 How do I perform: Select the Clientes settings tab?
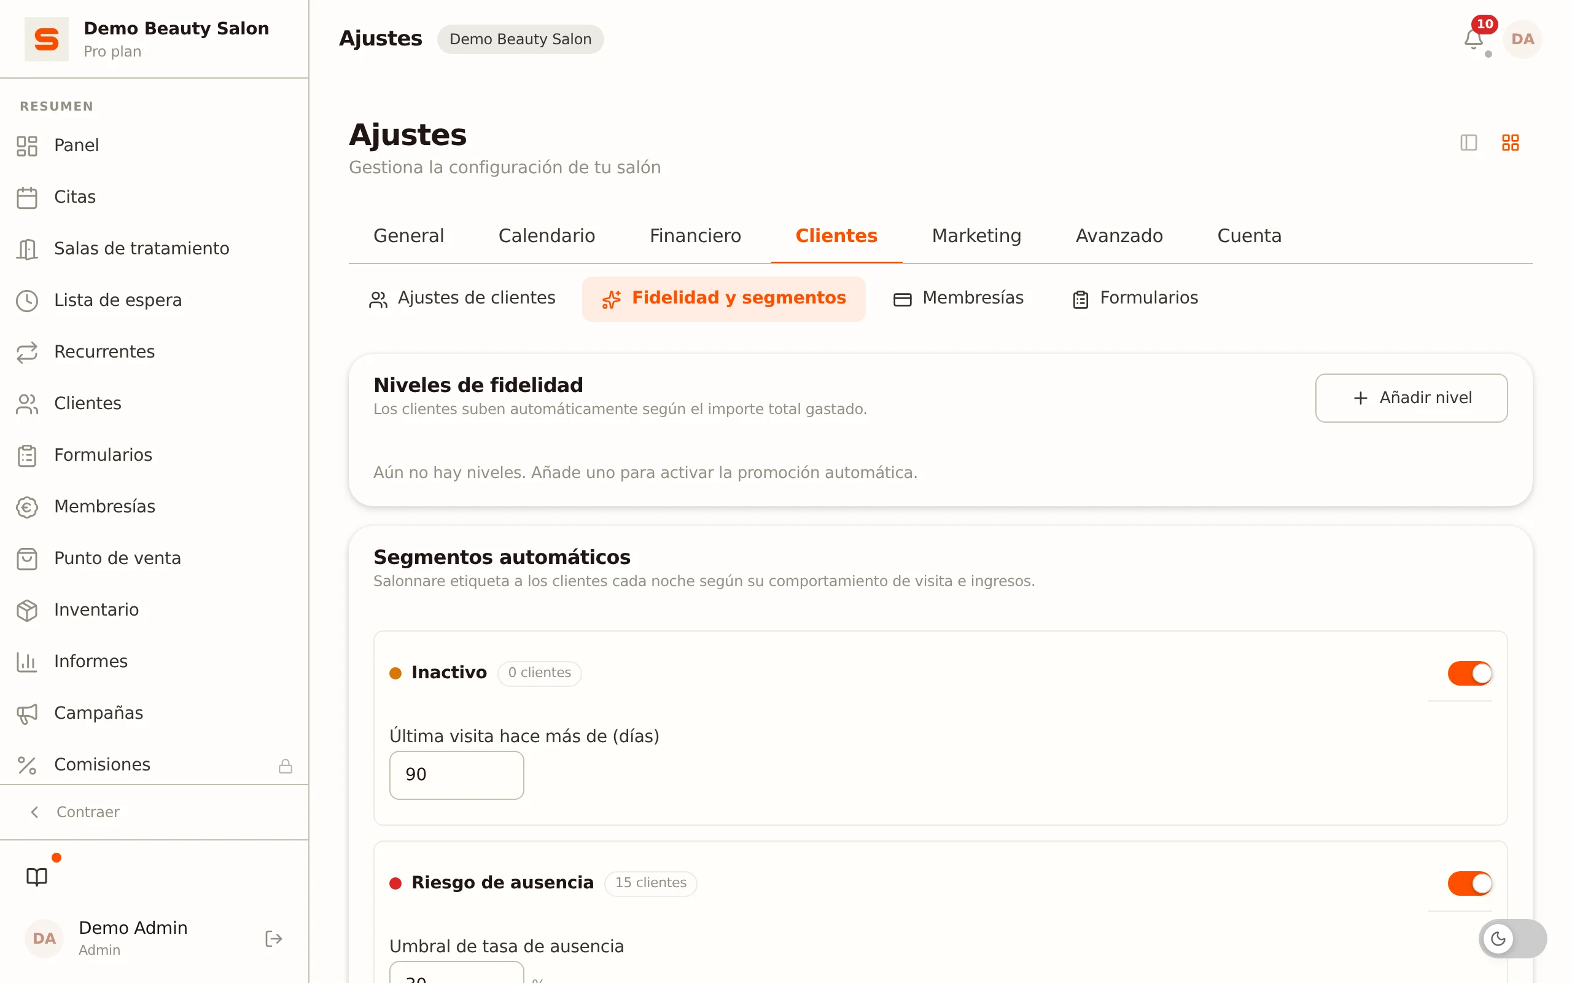pos(836,235)
